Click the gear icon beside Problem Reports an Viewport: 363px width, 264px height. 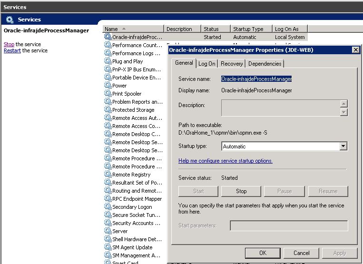(108, 101)
